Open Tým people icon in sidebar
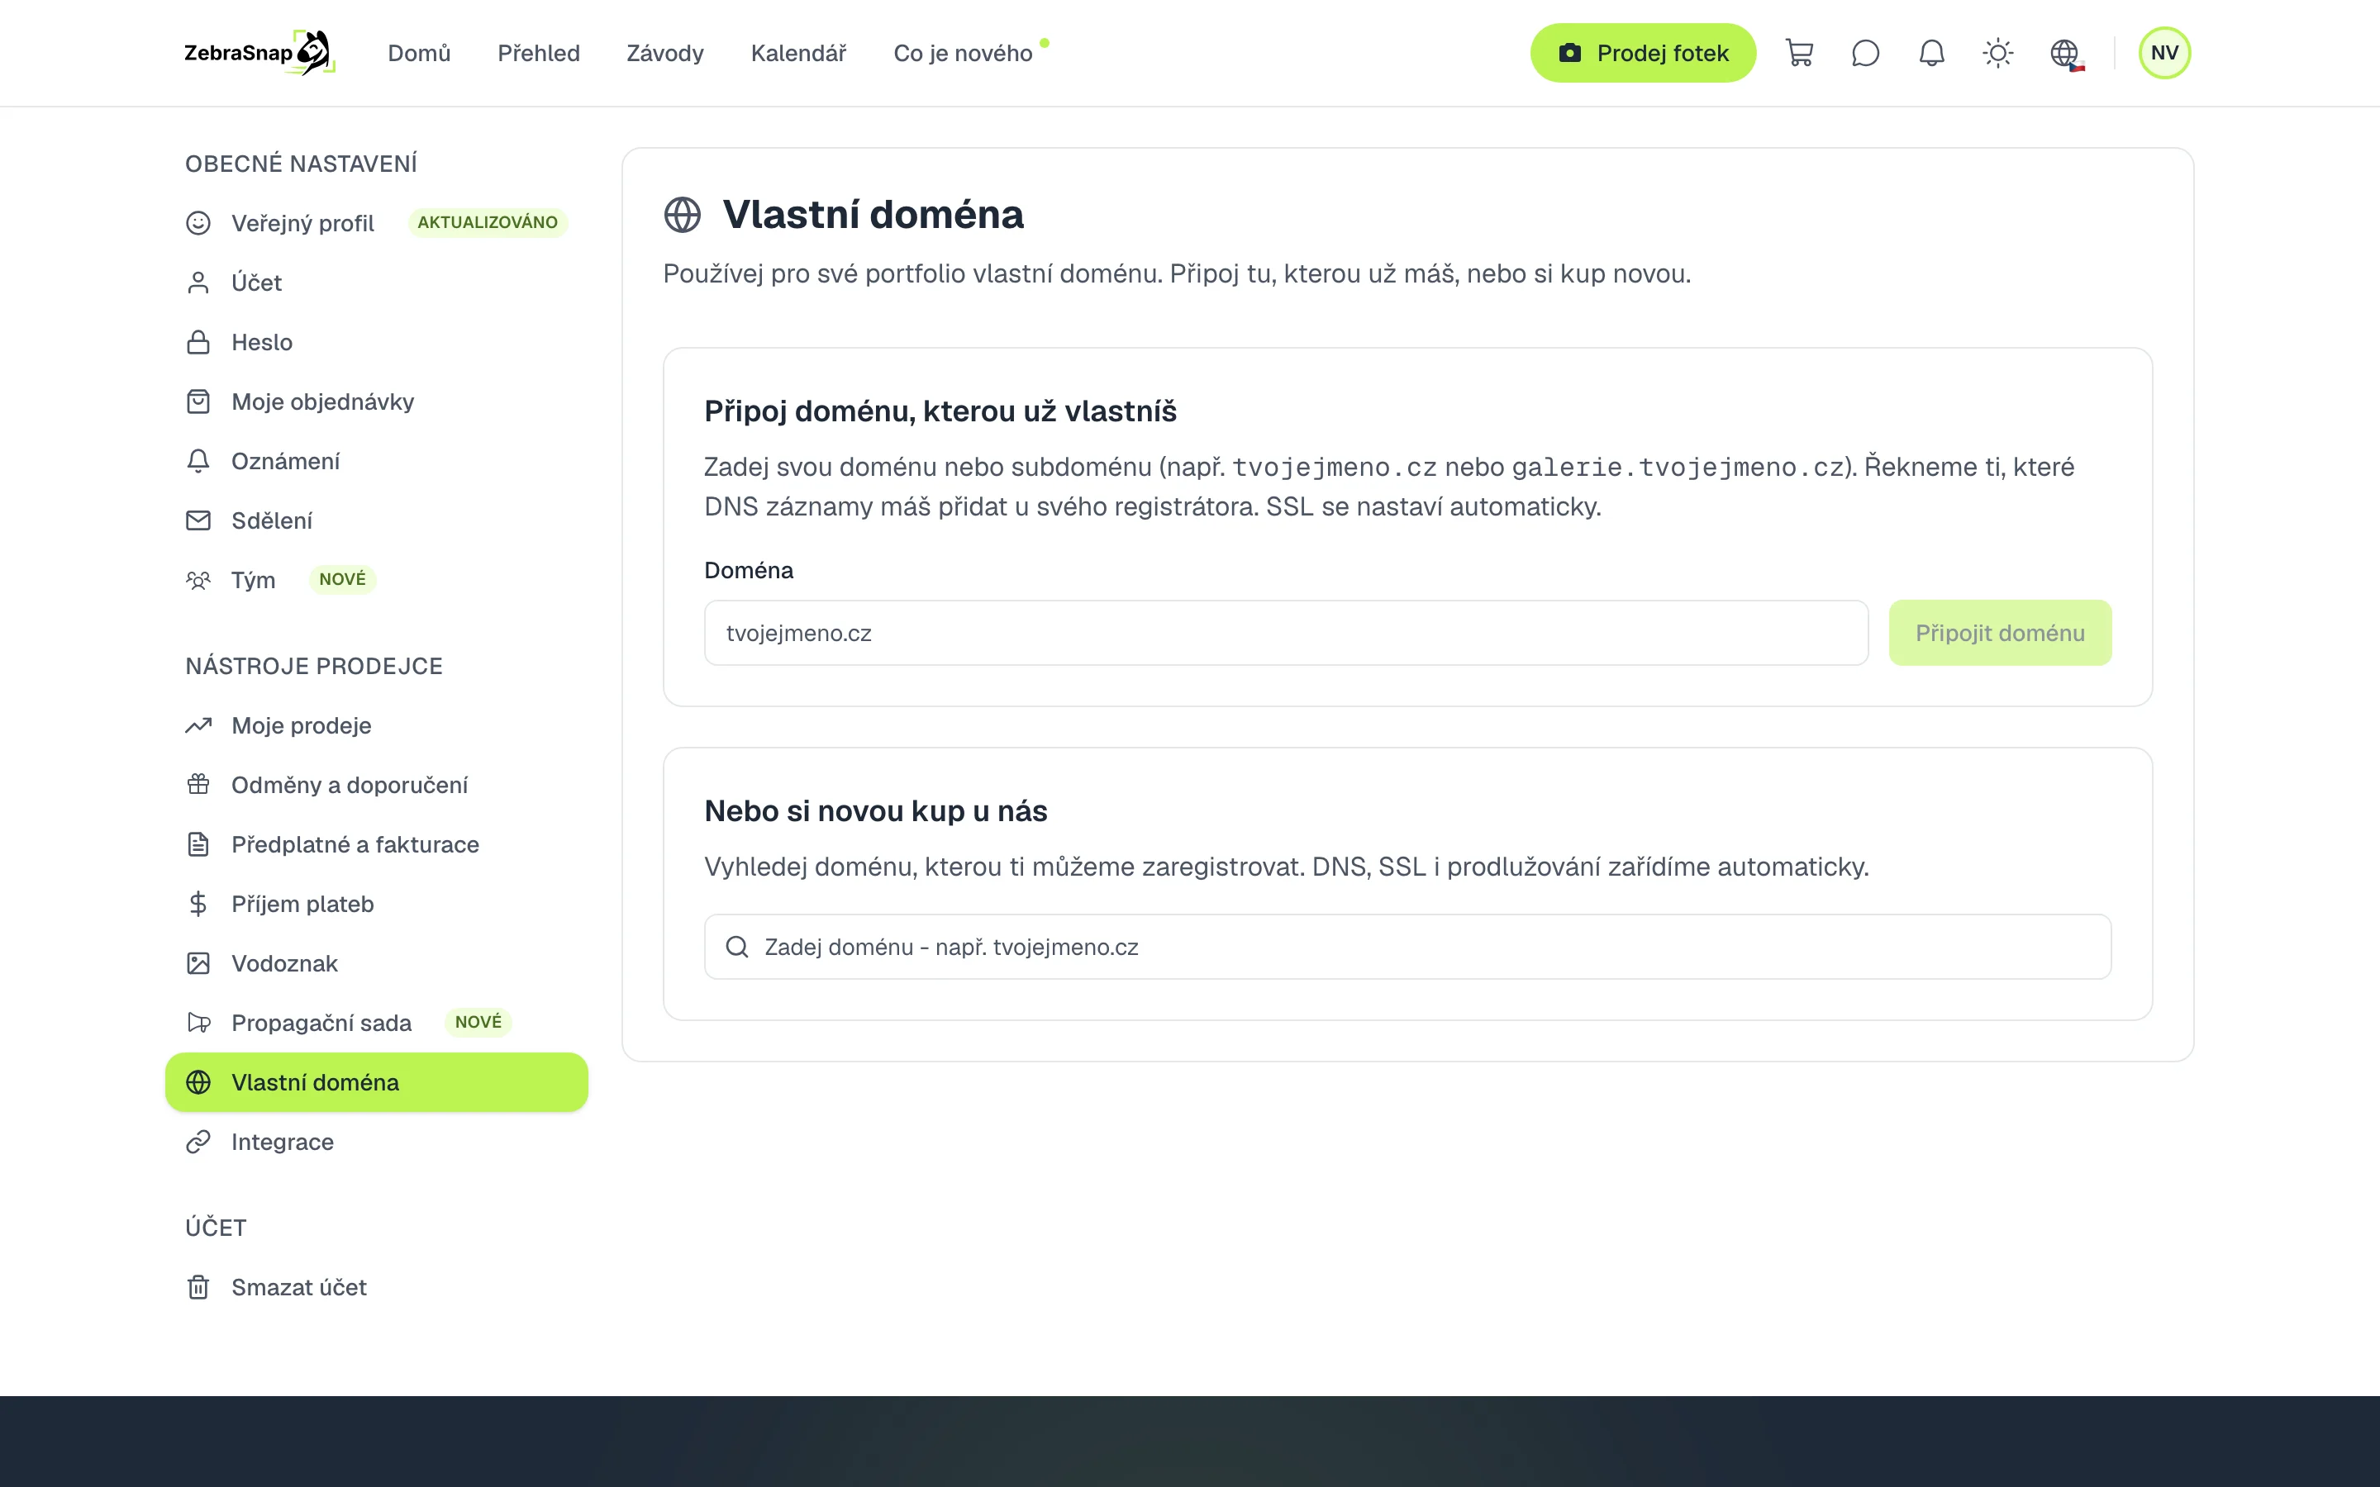 (198, 580)
